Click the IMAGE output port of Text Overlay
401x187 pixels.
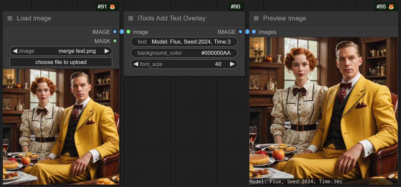(240, 32)
